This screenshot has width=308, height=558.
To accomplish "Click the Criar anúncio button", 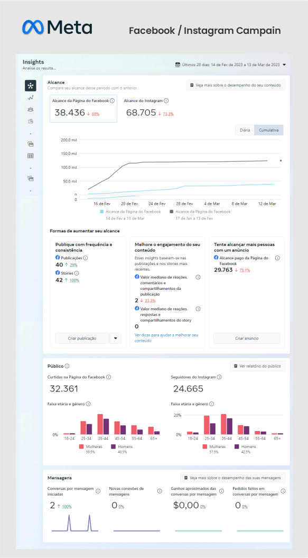I will click(247, 338).
